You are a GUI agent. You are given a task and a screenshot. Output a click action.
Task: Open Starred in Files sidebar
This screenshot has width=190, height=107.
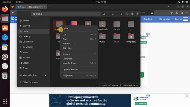click(x=34, y=26)
